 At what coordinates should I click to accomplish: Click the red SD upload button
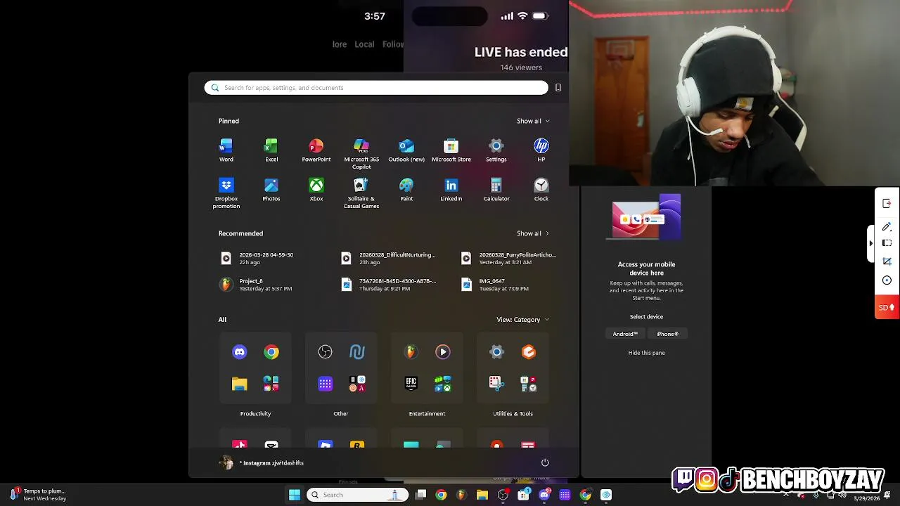pyautogui.click(x=887, y=307)
